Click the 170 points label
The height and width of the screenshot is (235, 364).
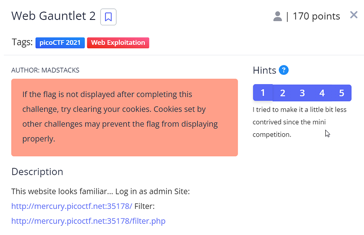[316, 16]
